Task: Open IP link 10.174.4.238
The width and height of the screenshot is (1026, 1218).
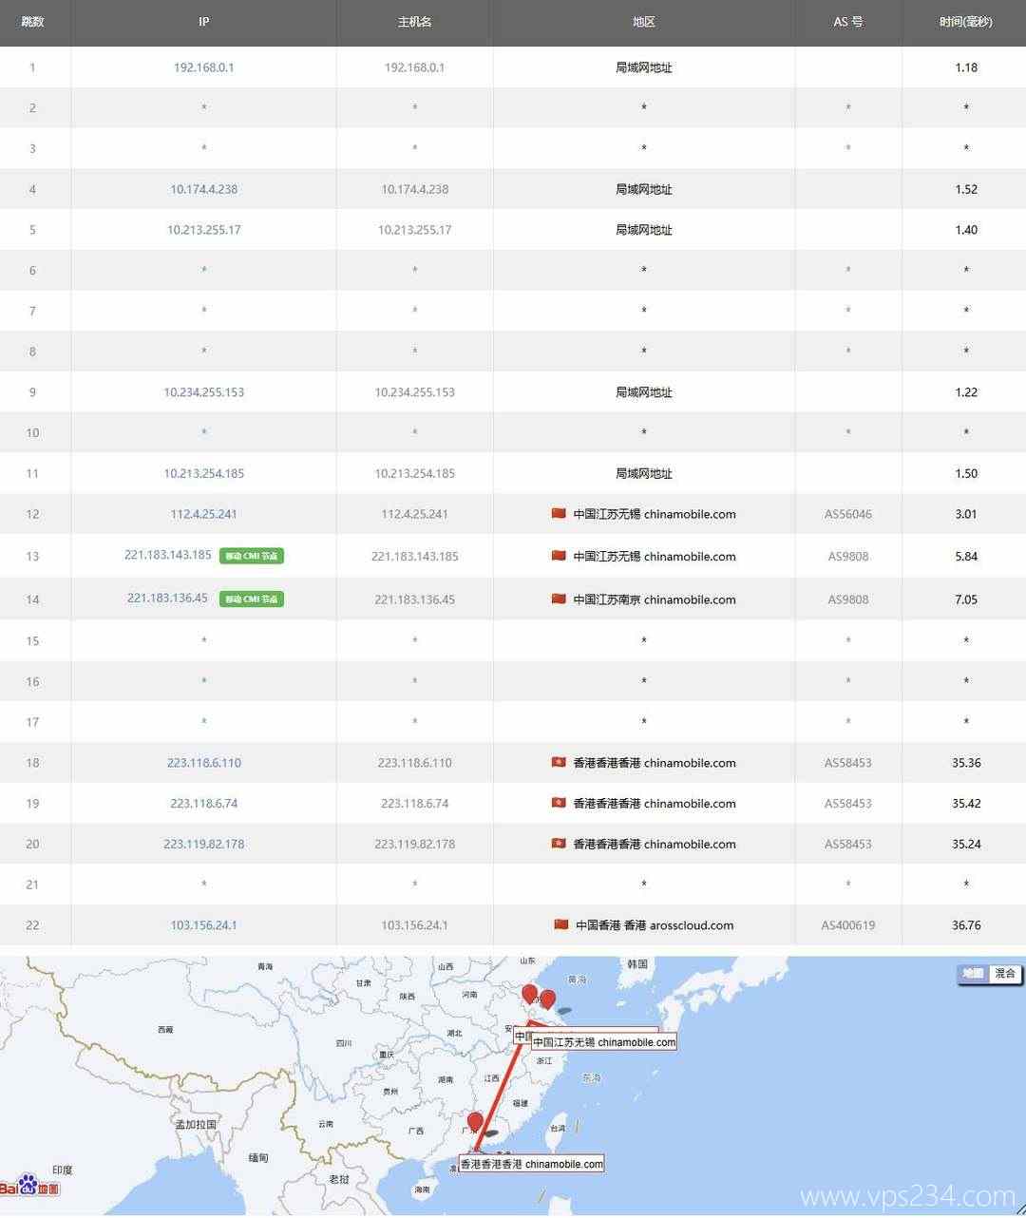Action: [x=203, y=189]
